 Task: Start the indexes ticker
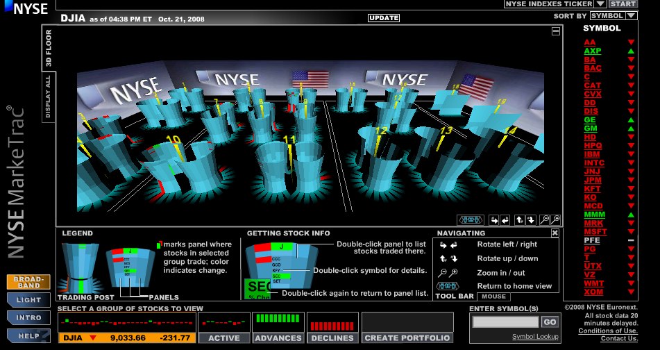click(x=623, y=3)
